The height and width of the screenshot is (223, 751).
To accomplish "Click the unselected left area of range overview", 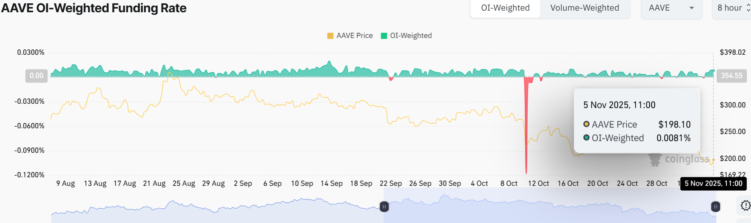I will [x=217, y=212].
